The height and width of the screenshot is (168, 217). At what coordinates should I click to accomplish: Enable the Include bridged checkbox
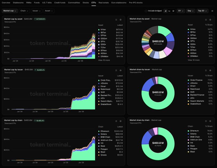pyautogui.click(x=146, y=11)
